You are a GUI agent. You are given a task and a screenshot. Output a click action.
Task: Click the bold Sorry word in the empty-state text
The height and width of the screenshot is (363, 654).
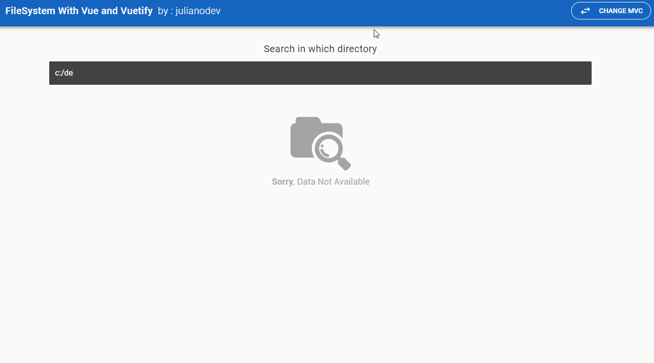pos(282,181)
